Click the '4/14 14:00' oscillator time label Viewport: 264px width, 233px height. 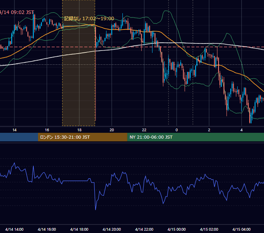14,230
